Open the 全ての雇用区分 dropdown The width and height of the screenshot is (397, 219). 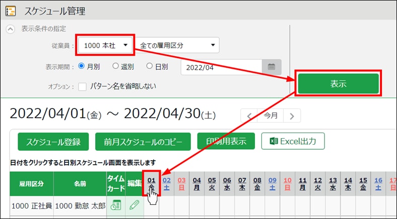pyautogui.click(x=178, y=46)
